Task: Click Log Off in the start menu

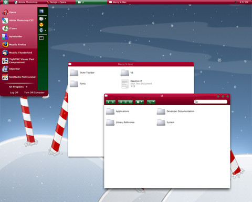Action: coord(14,93)
